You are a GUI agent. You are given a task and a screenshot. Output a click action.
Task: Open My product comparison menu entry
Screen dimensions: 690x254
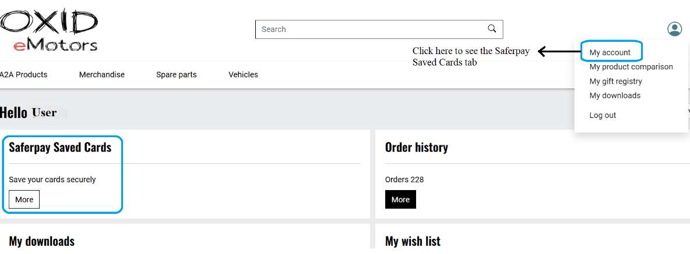coord(631,67)
